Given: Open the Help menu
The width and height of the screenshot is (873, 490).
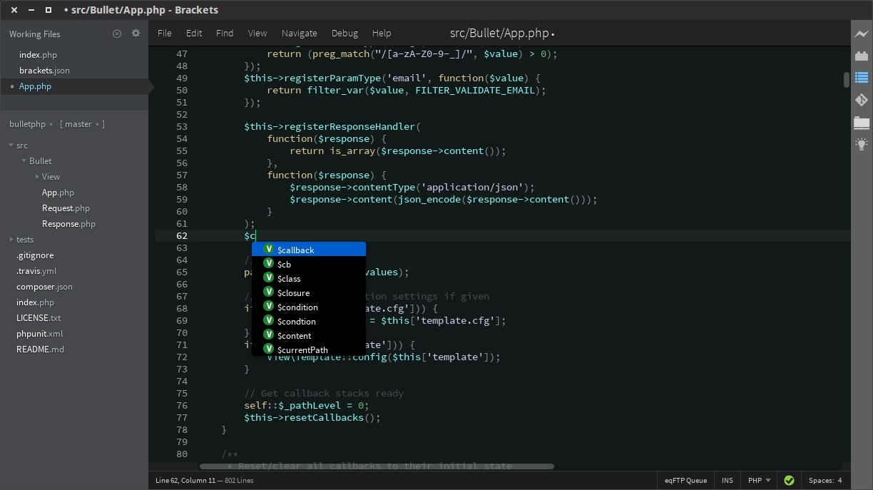Looking at the screenshot, I should point(382,33).
